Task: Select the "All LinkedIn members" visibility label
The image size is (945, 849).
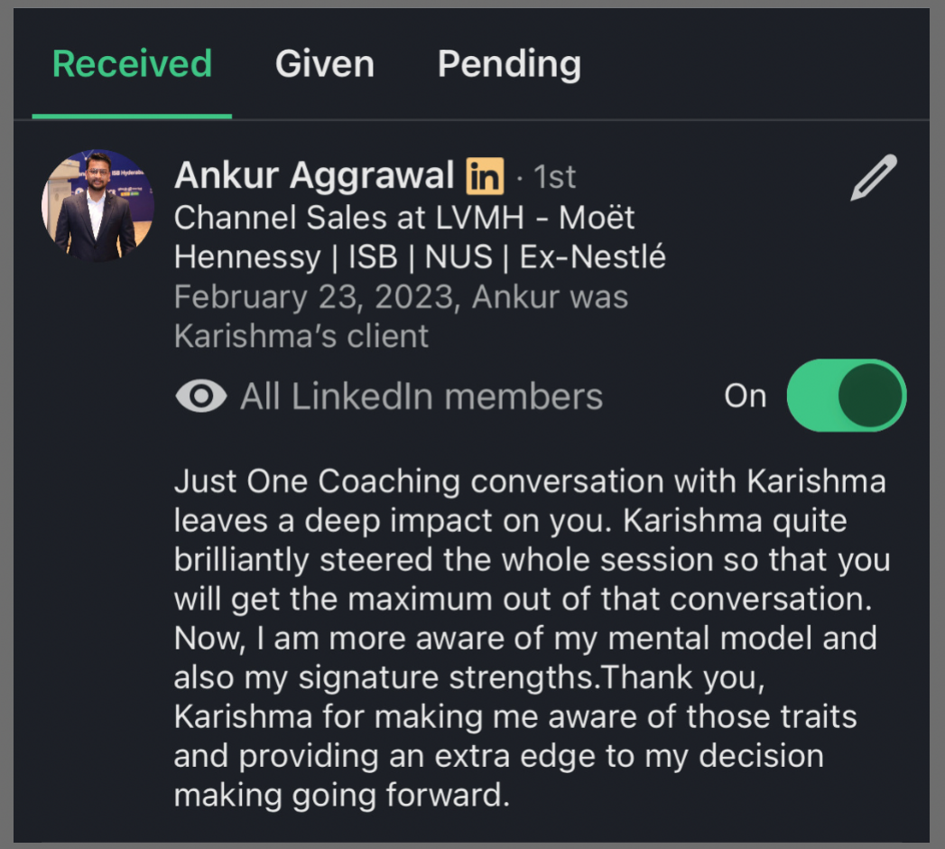Action: coord(421,397)
